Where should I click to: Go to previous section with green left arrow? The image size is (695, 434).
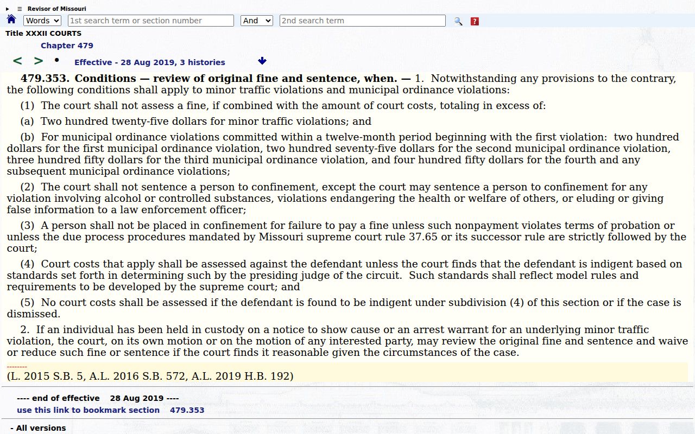[x=17, y=61]
